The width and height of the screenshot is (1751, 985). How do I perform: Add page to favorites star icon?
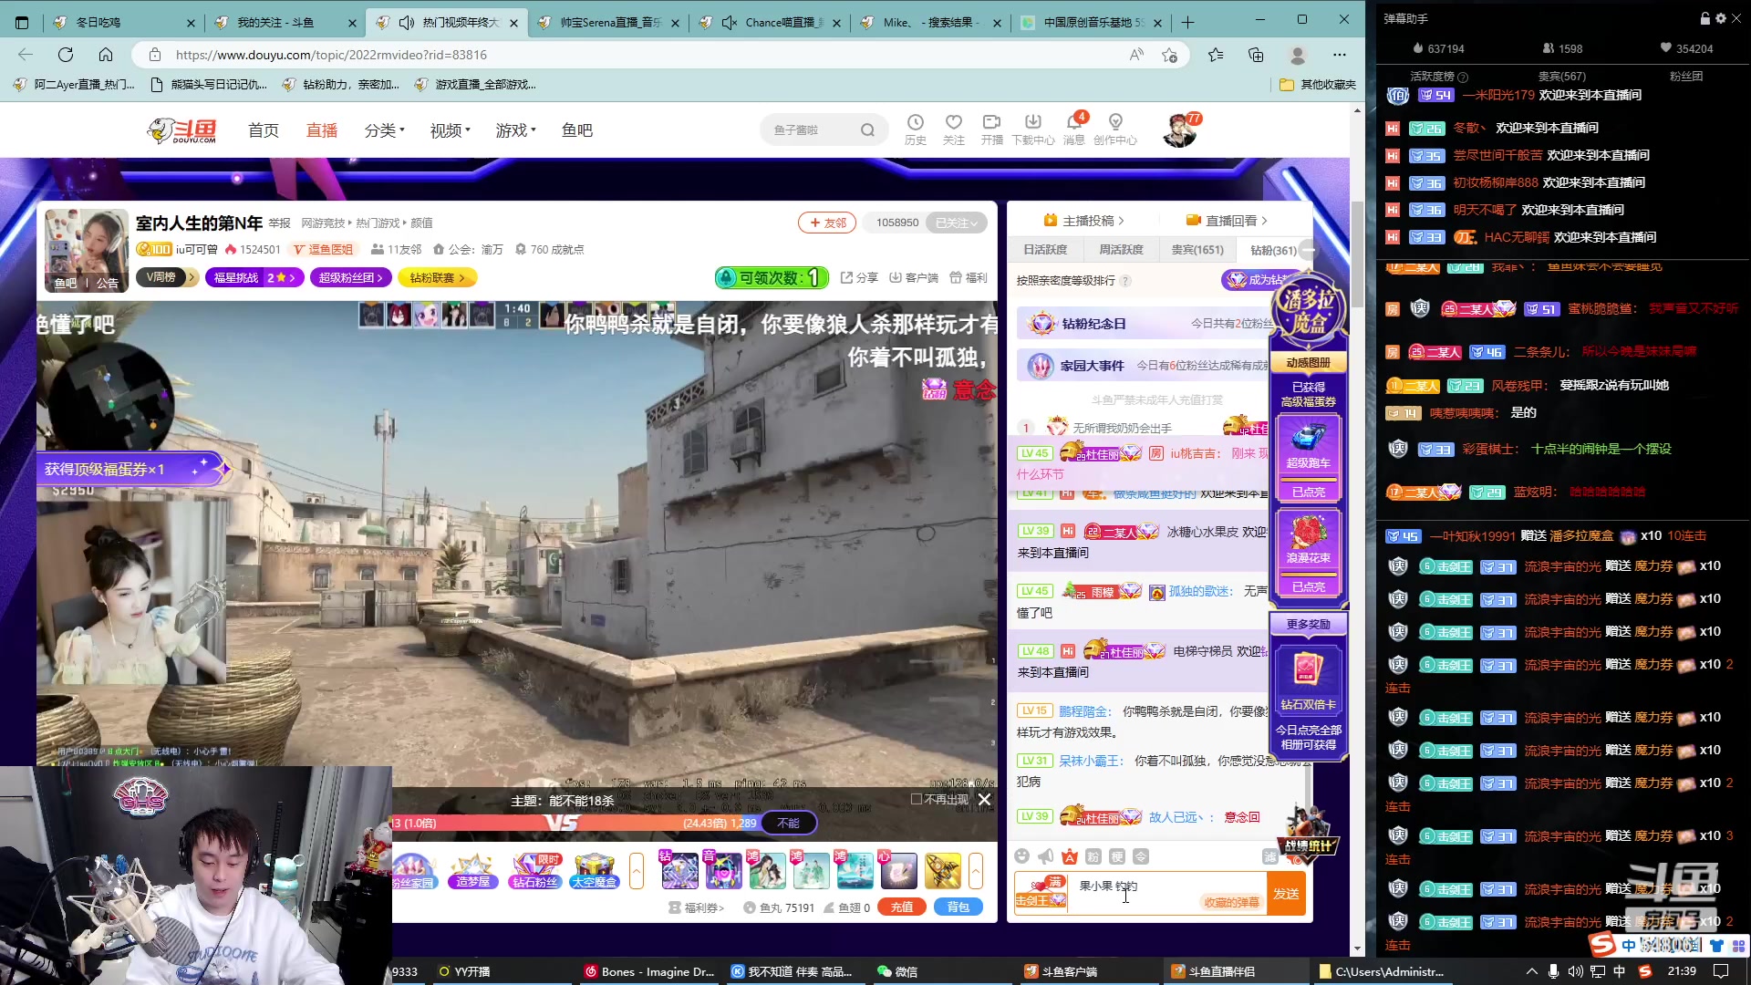click(1169, 55)
